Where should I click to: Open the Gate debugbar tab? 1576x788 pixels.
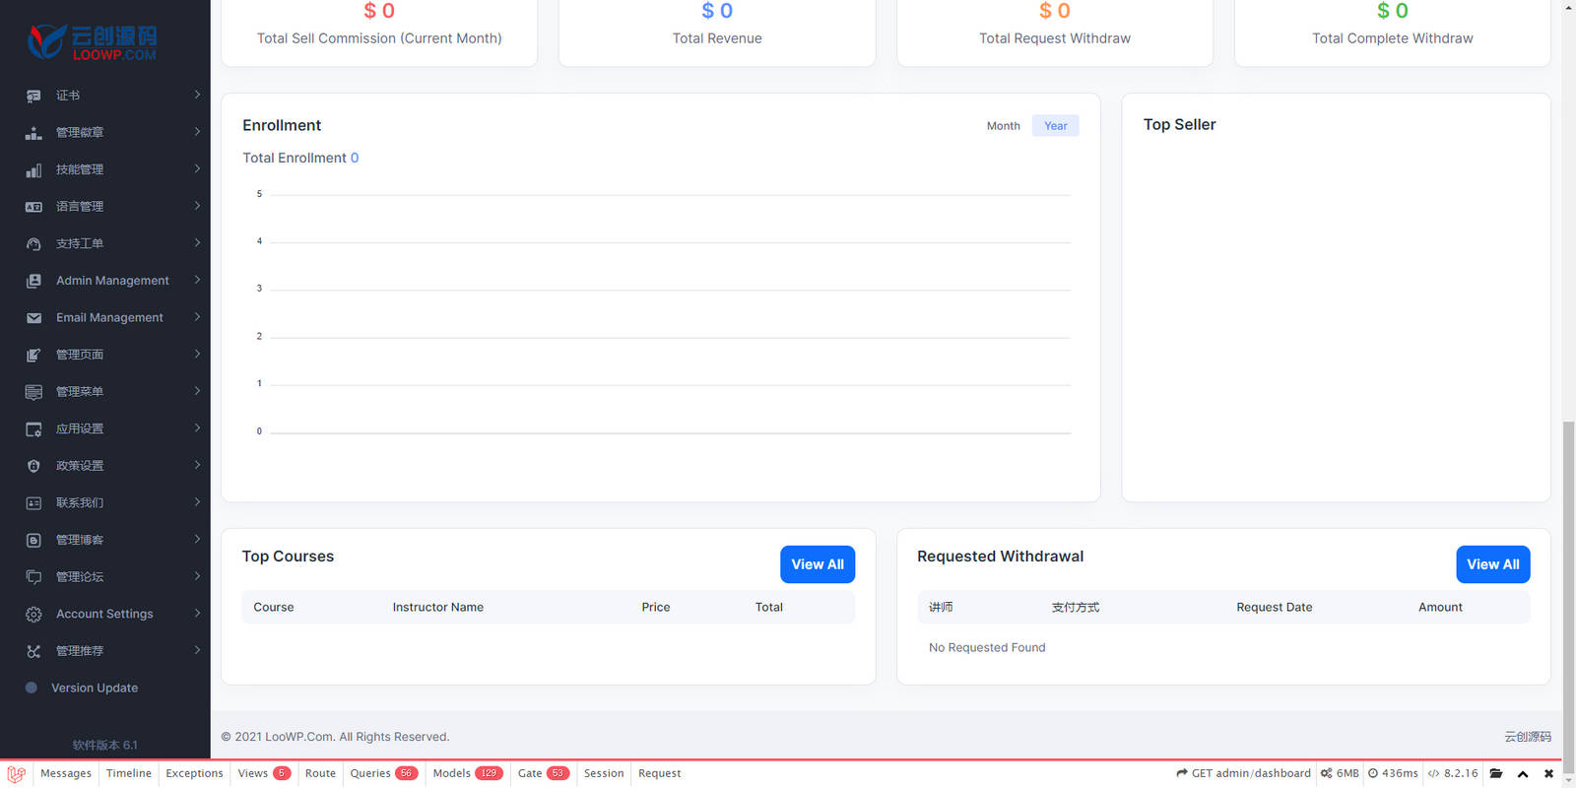544,773
